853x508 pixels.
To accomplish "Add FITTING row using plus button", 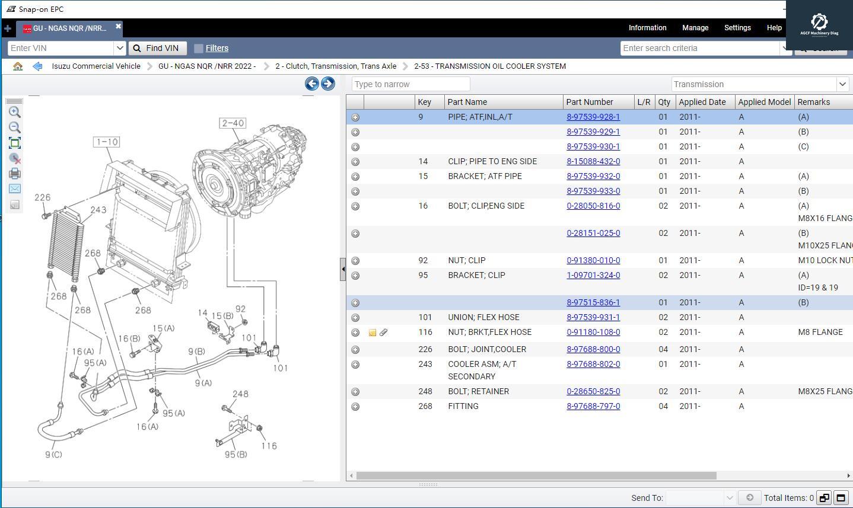I will (355, 407).
